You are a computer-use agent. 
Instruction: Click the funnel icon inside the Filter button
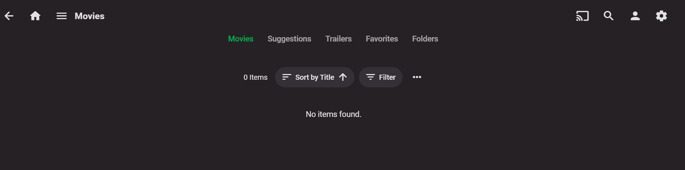[x=370, y=77]
